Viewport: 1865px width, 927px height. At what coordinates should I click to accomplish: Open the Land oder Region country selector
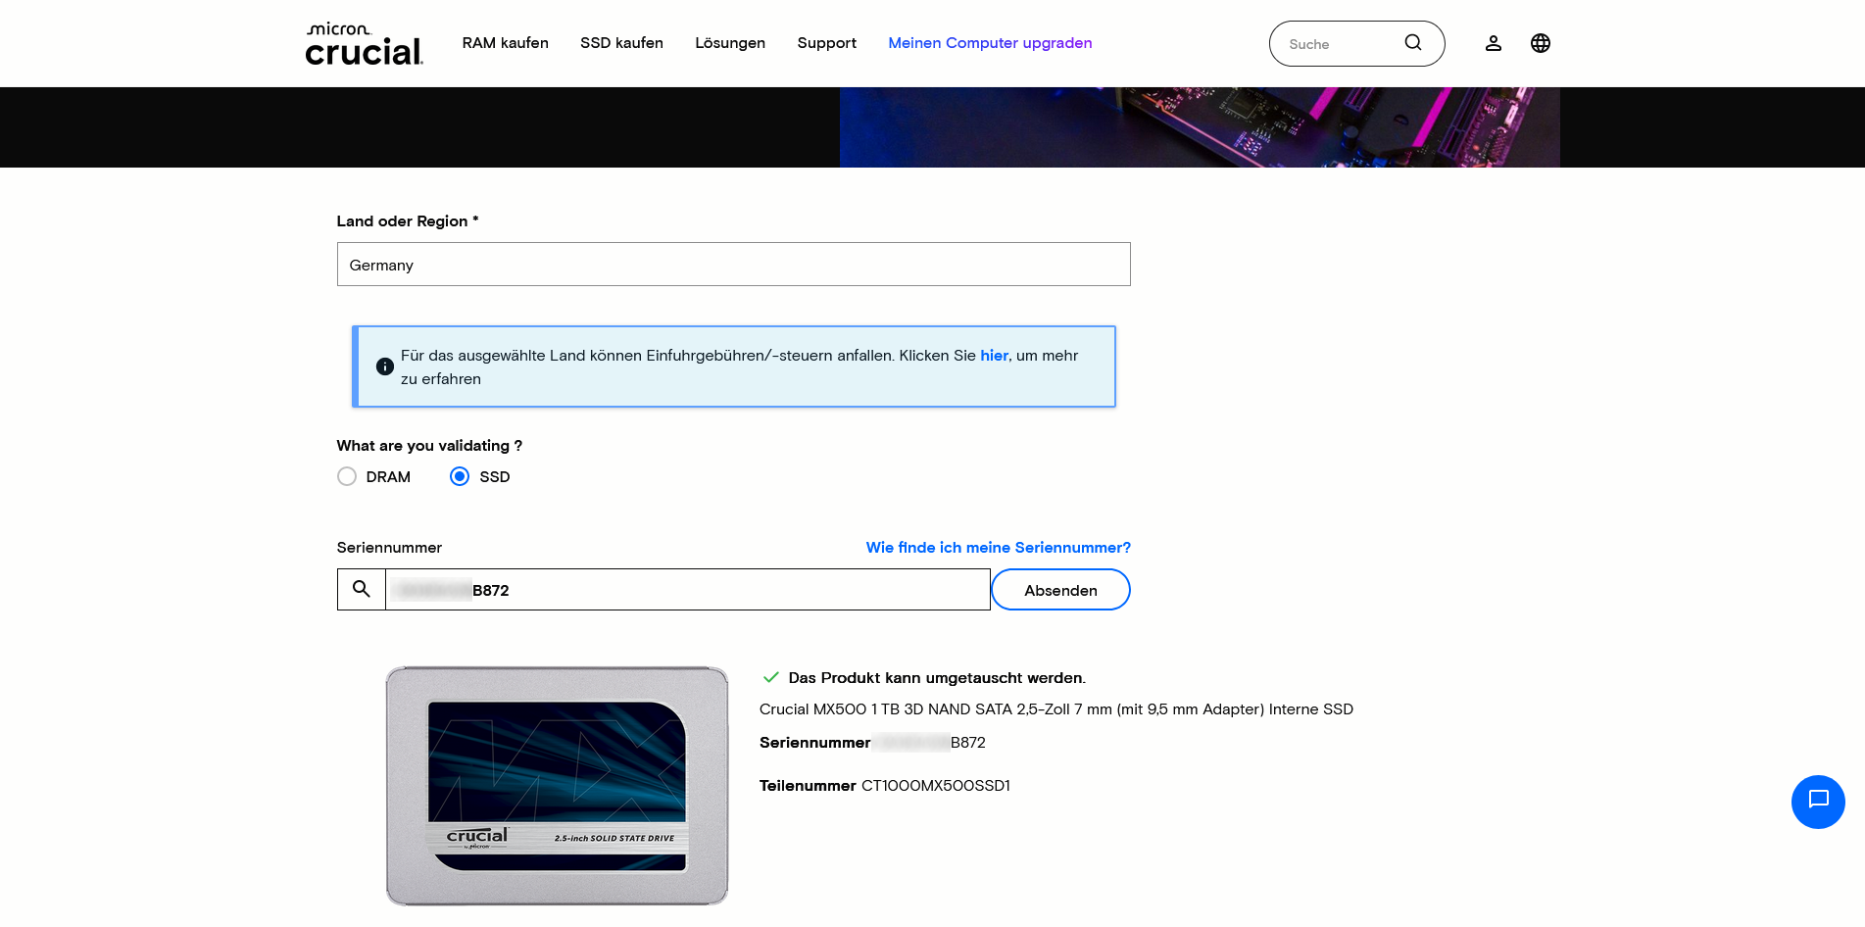click(733, 264)
